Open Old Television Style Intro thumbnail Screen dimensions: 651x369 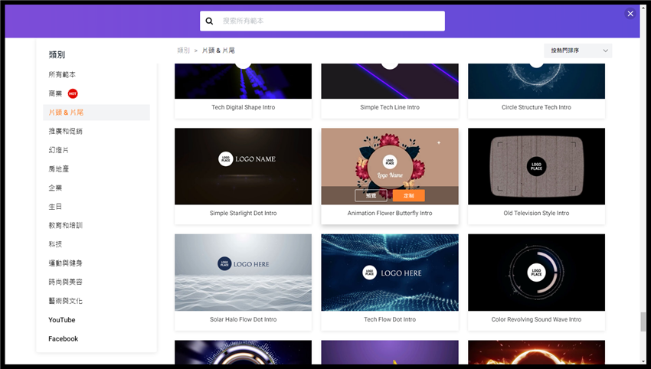536,166
